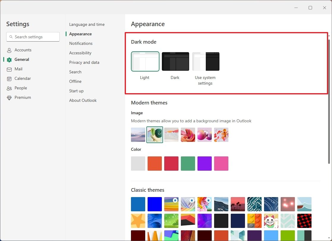Switch to the Accessibility settings page
This screenshot has height=241, width=332.
[80, 53]
